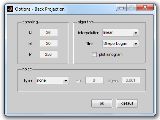Click the maximize window button
Screen dimensions: 160x120
pos(131,7)
